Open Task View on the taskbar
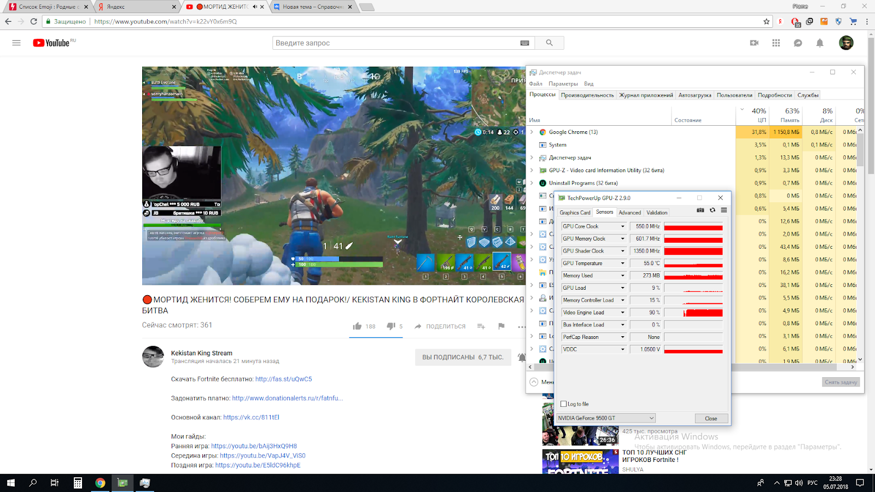Viewport: 875px width, 492px height. tap(55, 483)
